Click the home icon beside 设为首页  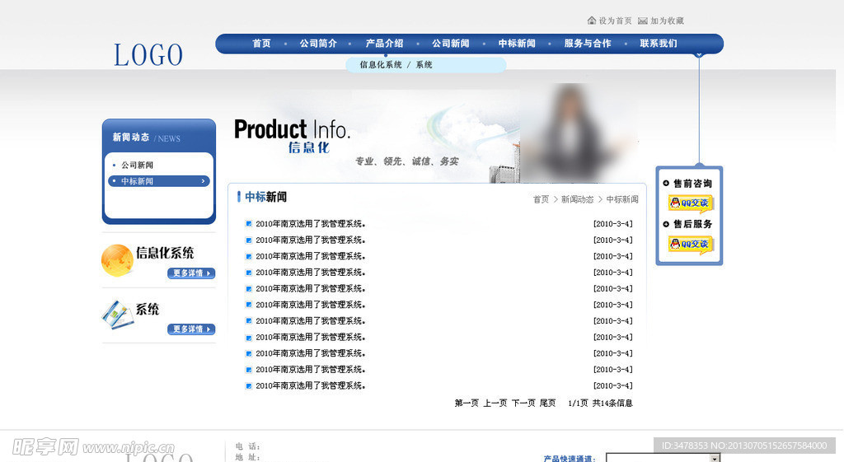(x=592, y=21)
